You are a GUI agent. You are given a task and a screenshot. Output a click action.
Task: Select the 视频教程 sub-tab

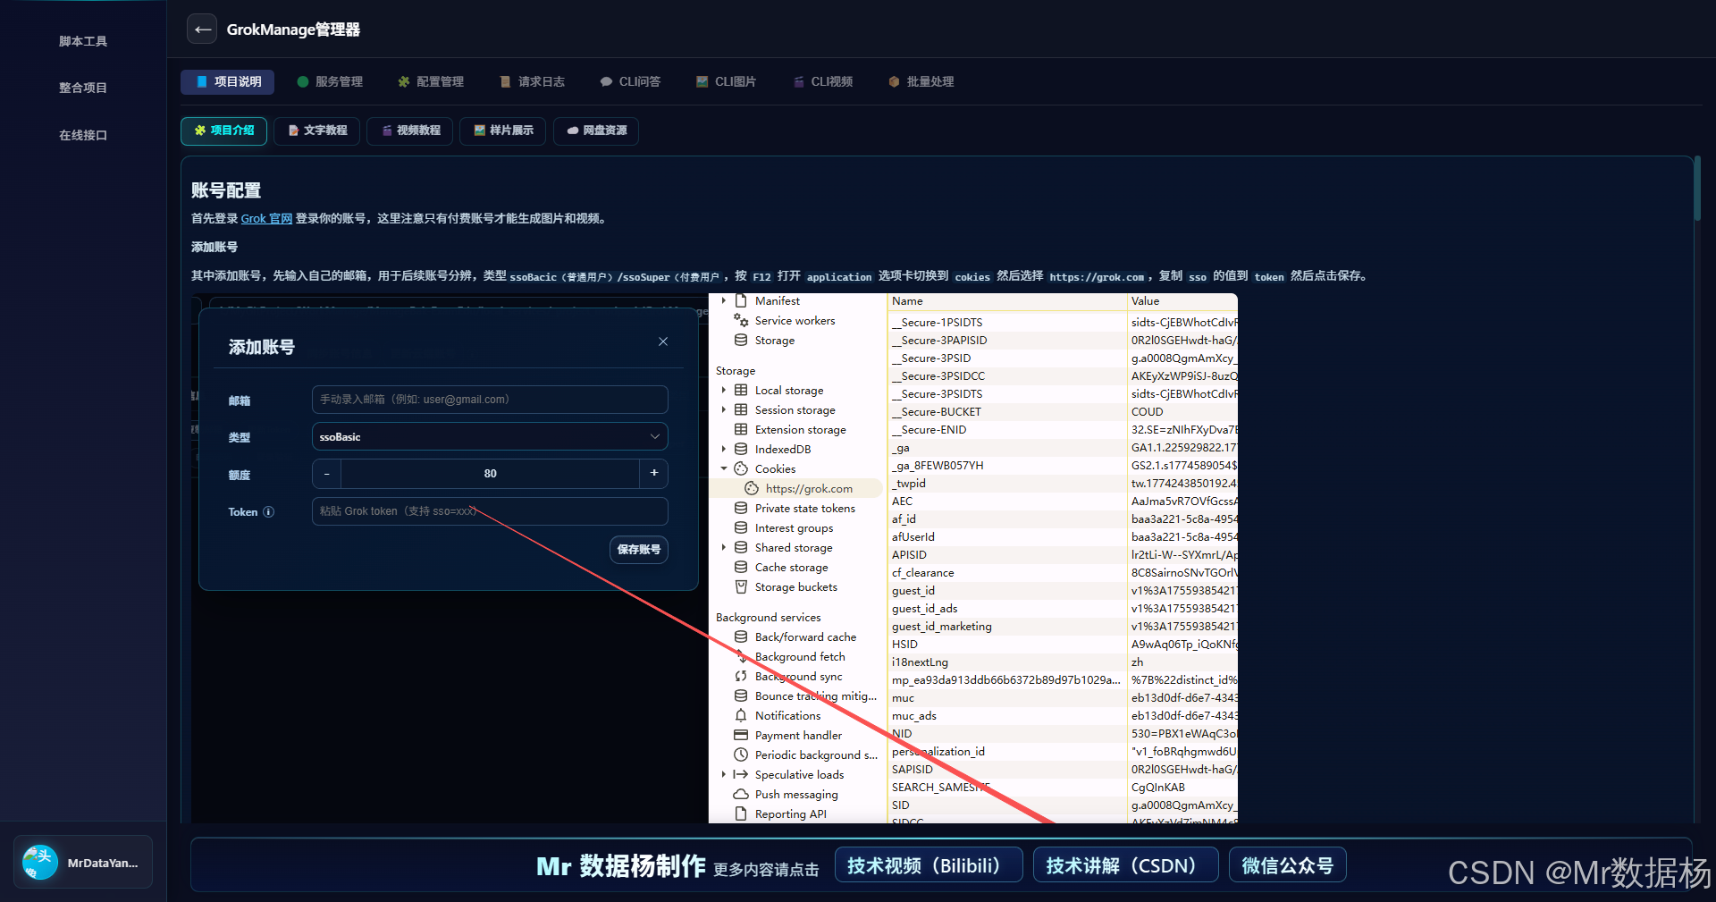pos(410,131)
